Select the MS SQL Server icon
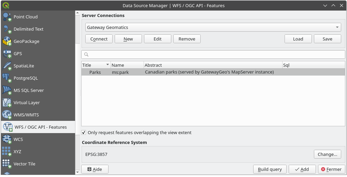 [x=7, y=91]
